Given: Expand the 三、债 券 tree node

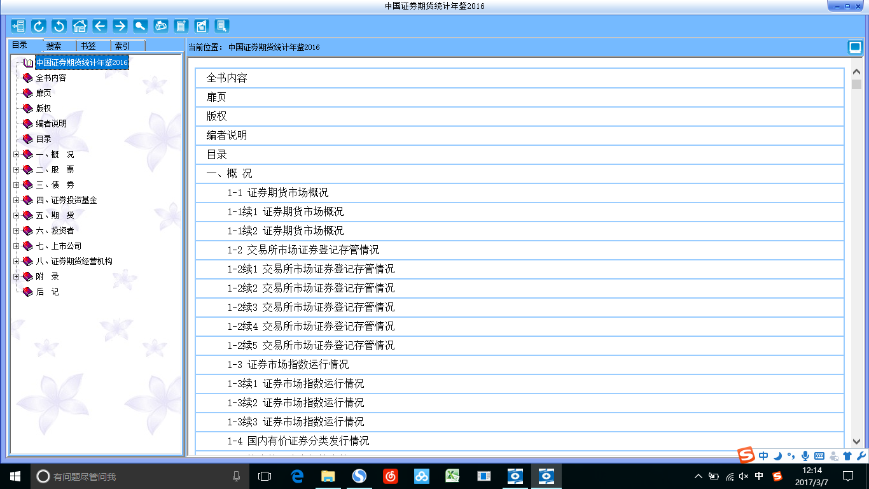Looking at the screenshot, I should point(17,185).
